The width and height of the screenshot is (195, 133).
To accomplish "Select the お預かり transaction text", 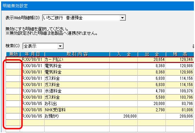I will pyautogui.click(x=52, y=116).
